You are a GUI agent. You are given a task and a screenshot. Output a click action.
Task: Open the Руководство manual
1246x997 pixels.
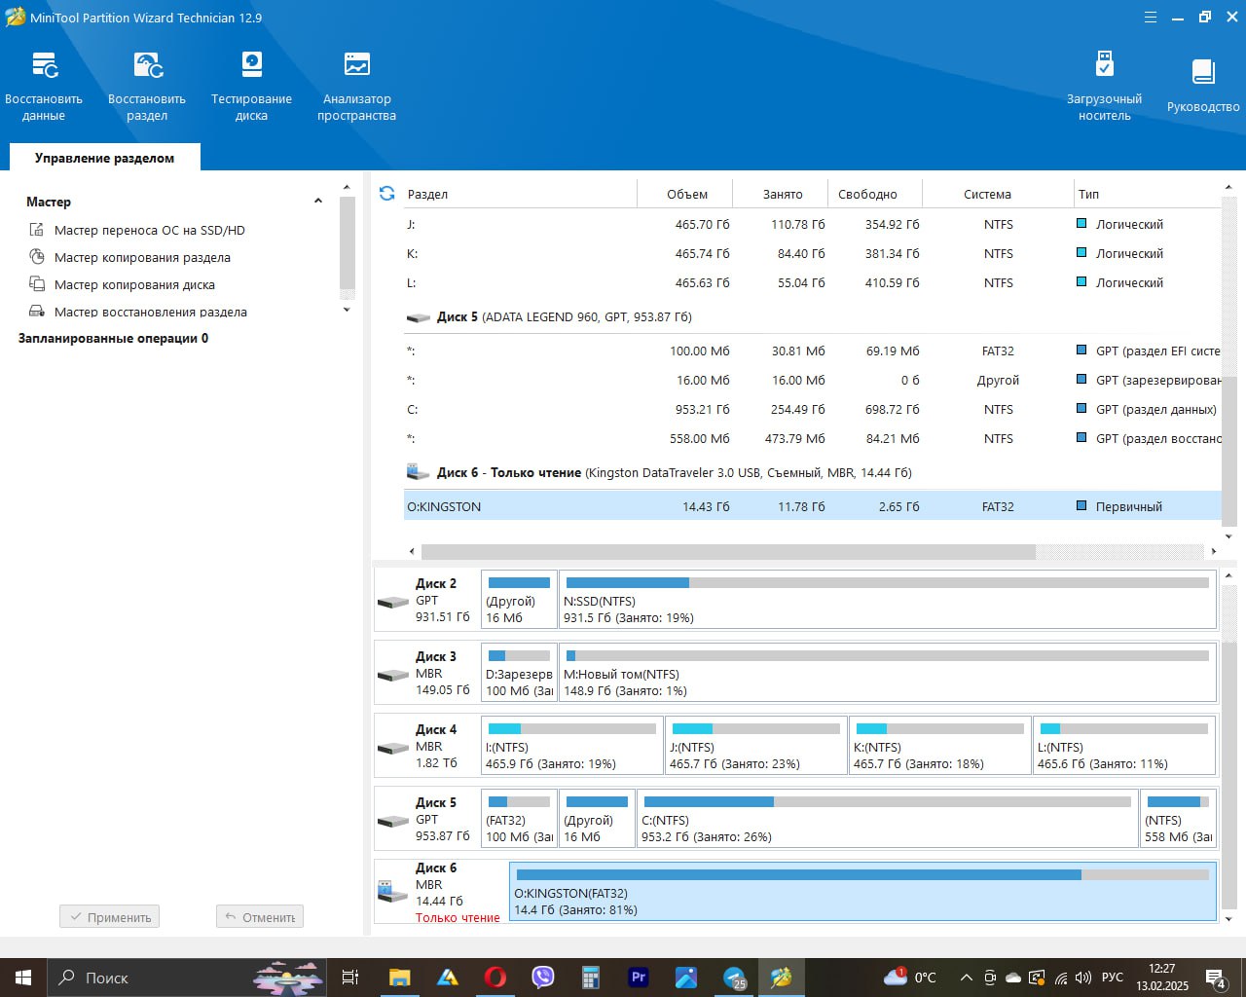click(x=1203, y=87)
